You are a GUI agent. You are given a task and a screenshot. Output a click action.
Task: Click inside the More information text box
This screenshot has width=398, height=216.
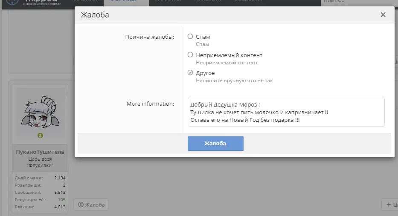tap(286, 112)
